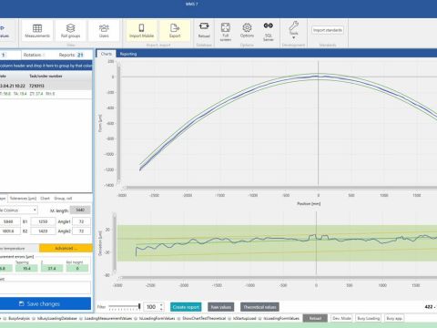Viewport: 437px width, 328px height.
Task: Click the Roll height value 0
Action: [x=77, y=268]
